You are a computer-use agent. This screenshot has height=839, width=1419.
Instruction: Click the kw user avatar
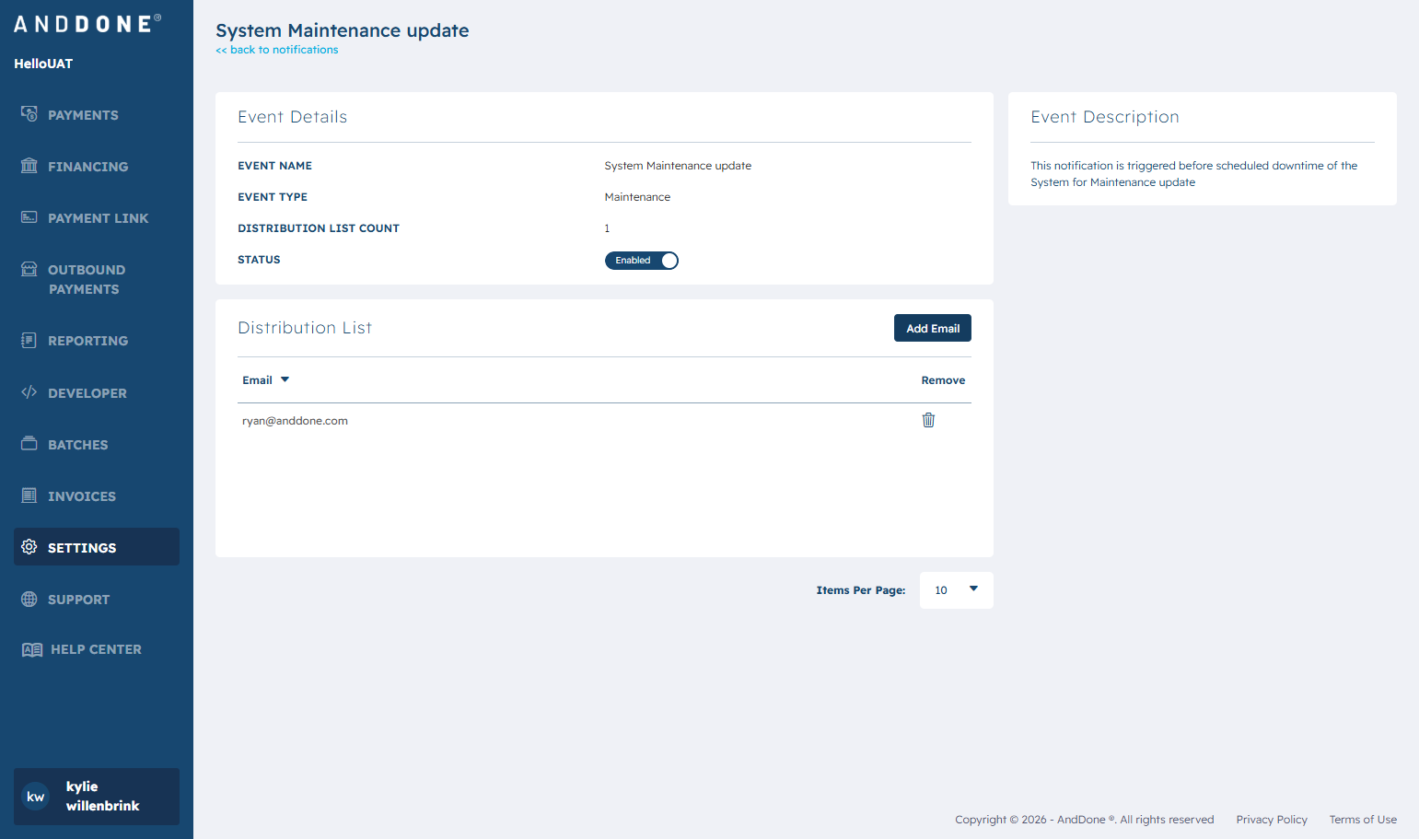click(36, 797)
